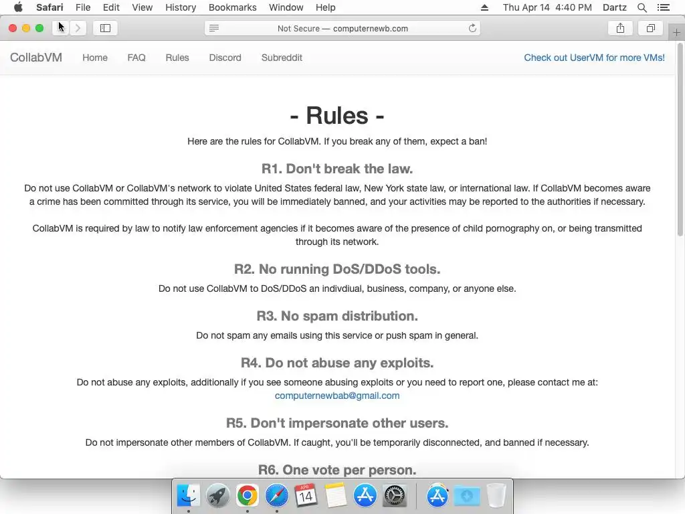Image resolution: width=685 pixels, height=514 pixels.
Task: Click the computernewbab@gmail.com email link
Action: [x=337, y=396]
